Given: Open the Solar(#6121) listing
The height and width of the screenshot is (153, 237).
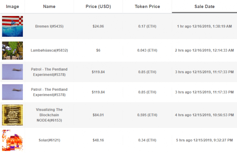Looking at the screenshot, I should tap(49, 140).
